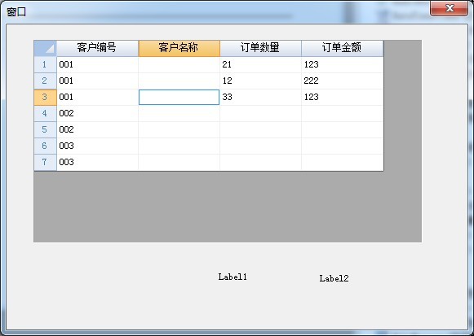Click the 订单金额 column header

pos(343,48)
